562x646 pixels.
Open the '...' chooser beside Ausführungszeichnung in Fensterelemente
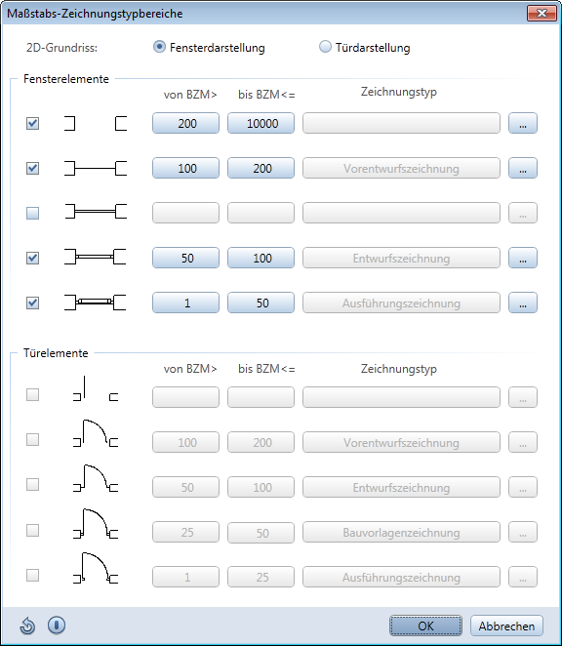tap(523, 303)
